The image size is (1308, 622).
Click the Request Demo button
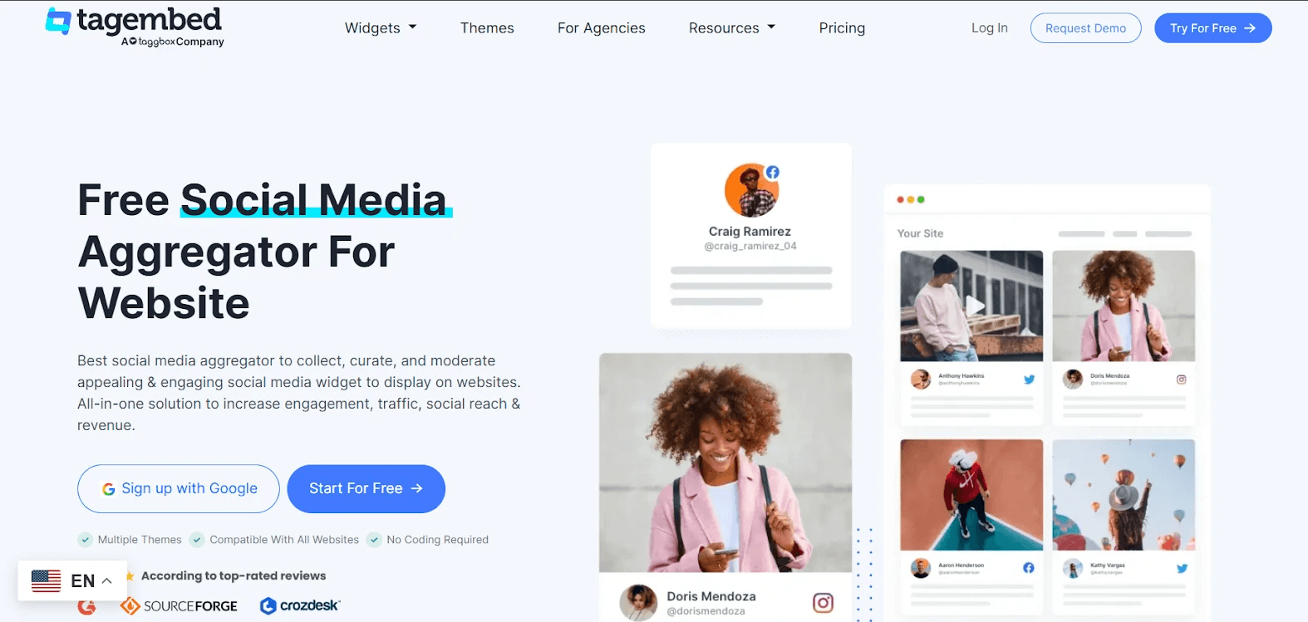[x=1085, y=28]
